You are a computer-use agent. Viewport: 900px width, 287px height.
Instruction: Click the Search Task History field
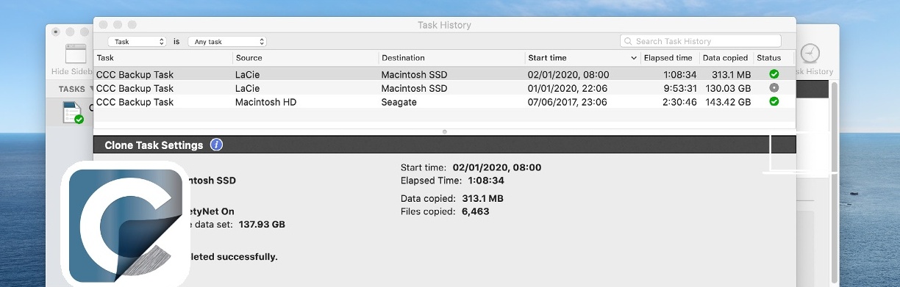[701, 42]
